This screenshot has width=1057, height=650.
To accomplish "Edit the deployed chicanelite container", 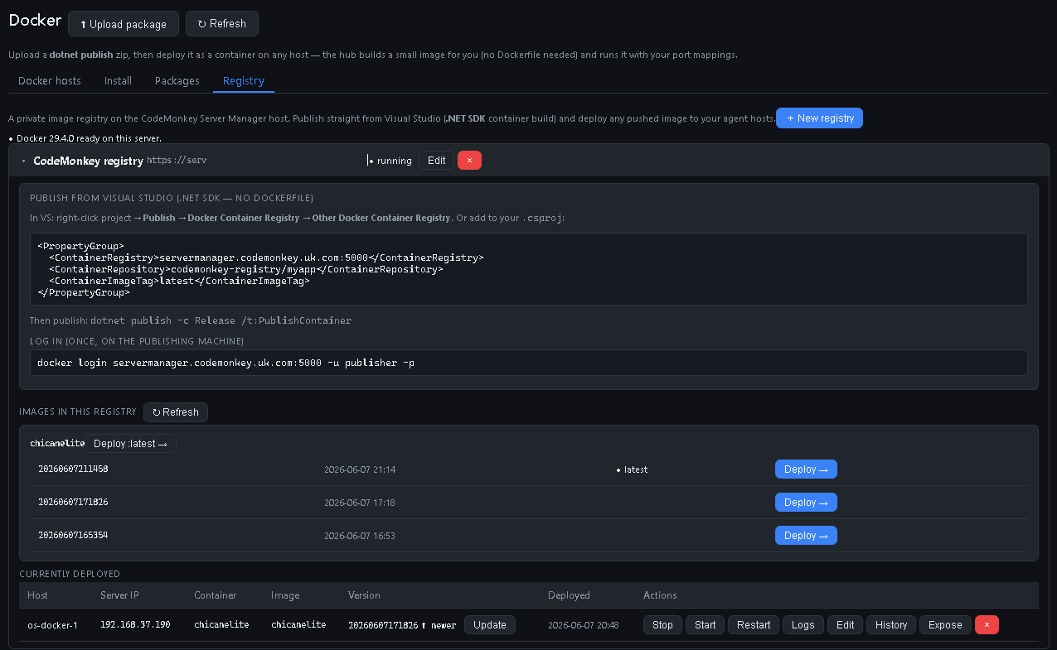I will click(x=846, y=625).
